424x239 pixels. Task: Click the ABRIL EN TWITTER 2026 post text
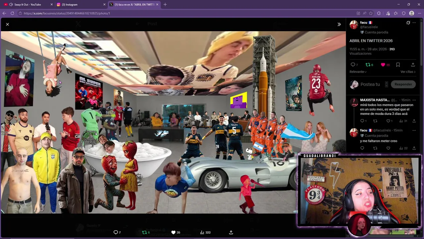pos(371,41)
